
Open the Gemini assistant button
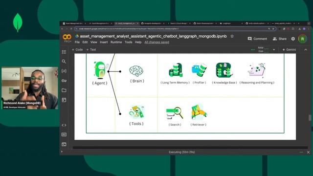[x=289, y=50]
